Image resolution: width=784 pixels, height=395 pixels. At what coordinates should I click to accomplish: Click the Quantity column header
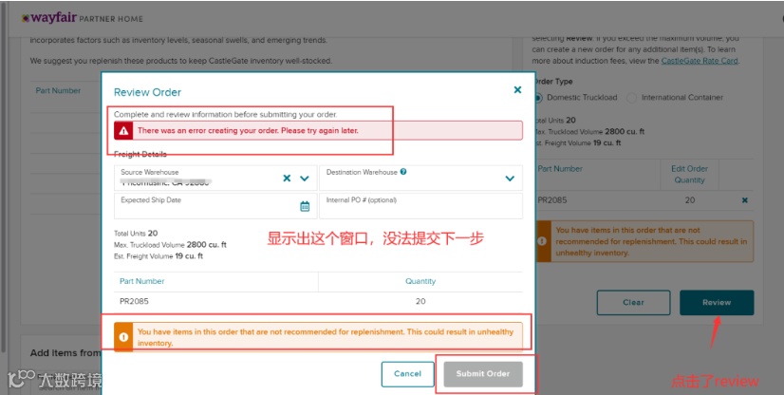click(x=420, y=281)
